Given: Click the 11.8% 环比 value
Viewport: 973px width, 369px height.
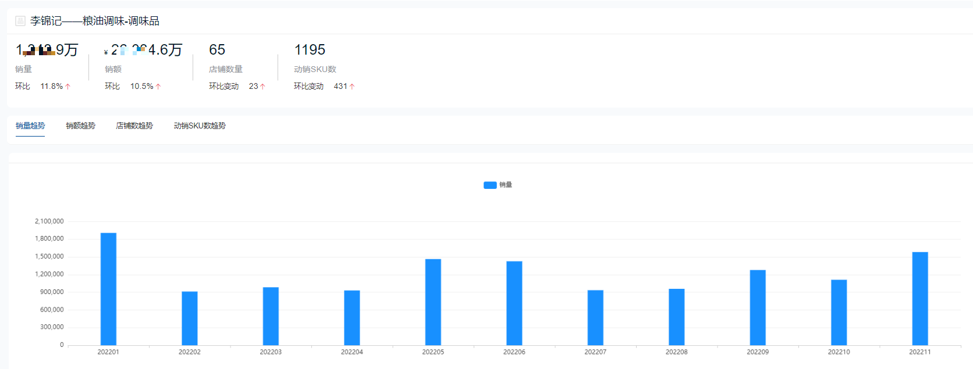Looking at the screenshot, I should click(x=51, y=86).
